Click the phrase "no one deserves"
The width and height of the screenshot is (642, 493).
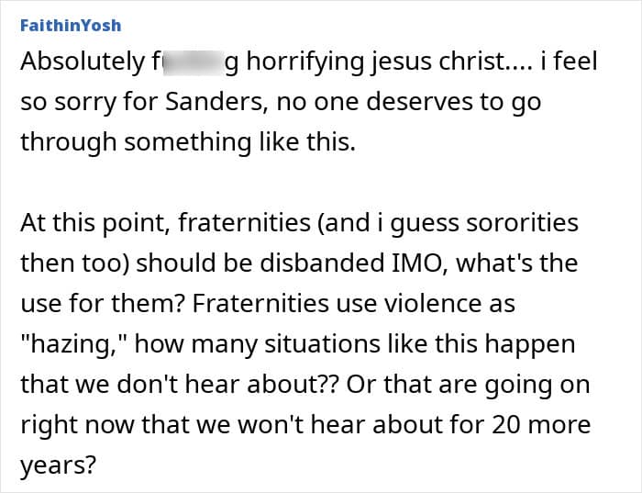(x=374, y=102)
